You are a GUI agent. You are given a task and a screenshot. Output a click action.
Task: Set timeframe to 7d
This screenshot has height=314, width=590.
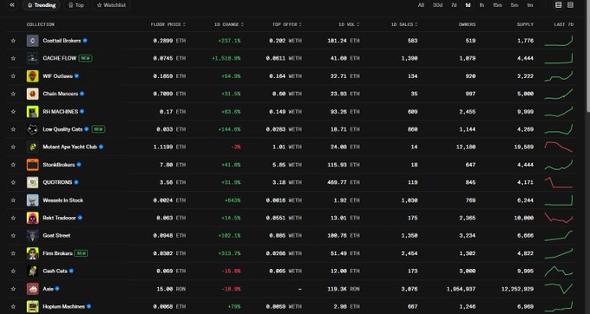(x=454, y=5)
